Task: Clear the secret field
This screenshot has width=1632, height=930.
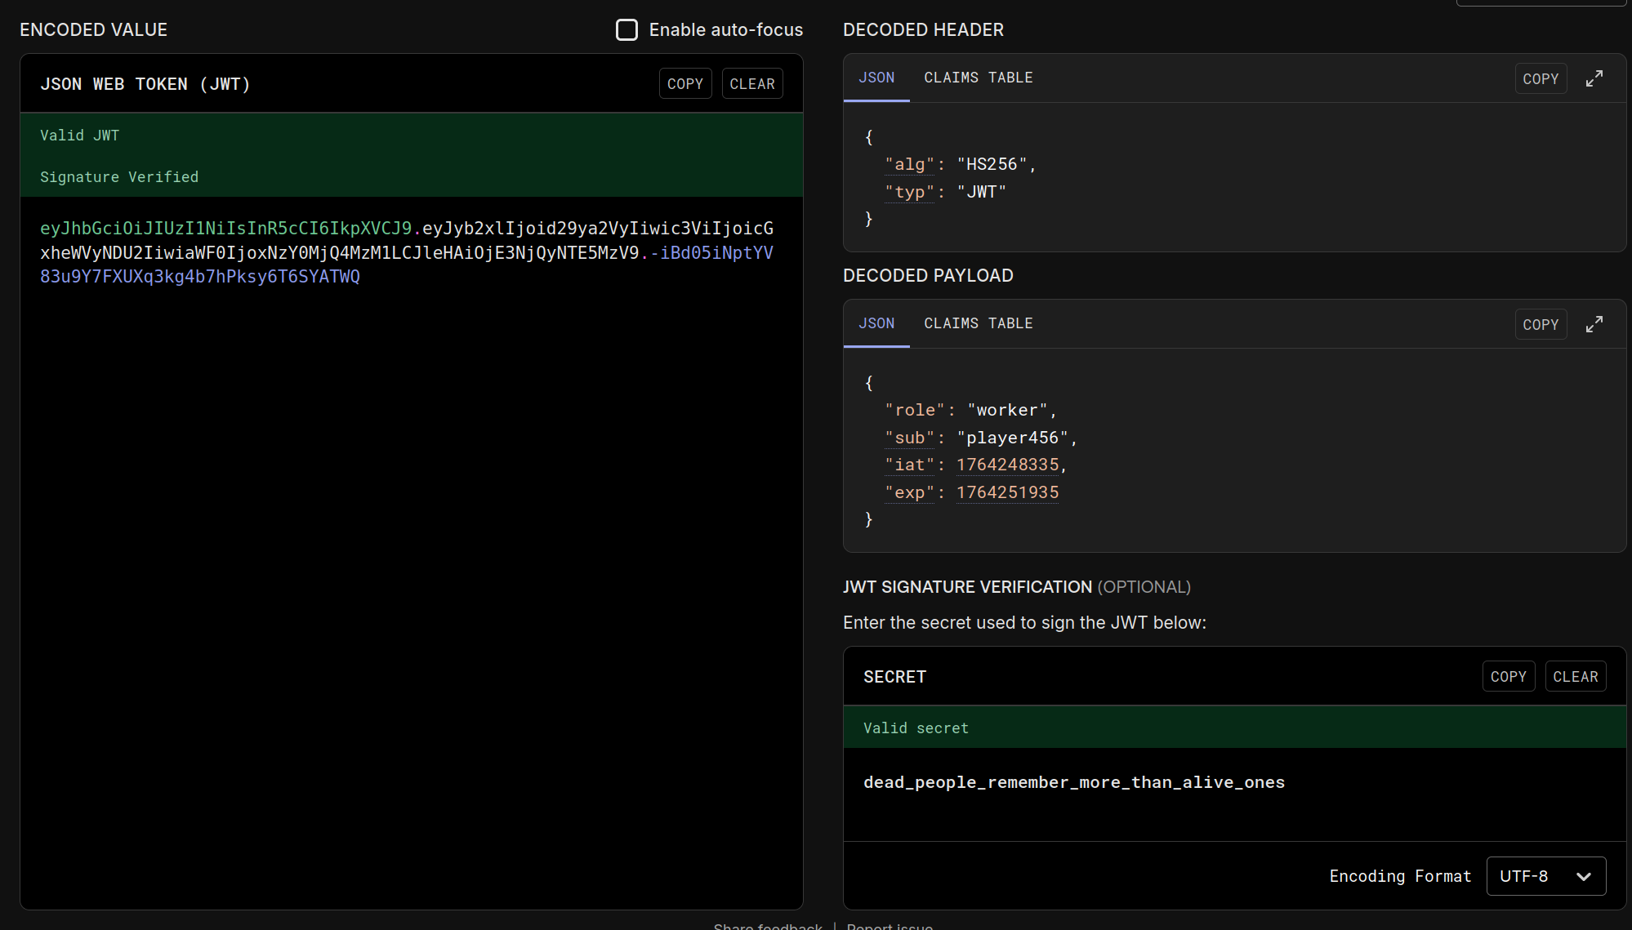Action: point(1575,677)
